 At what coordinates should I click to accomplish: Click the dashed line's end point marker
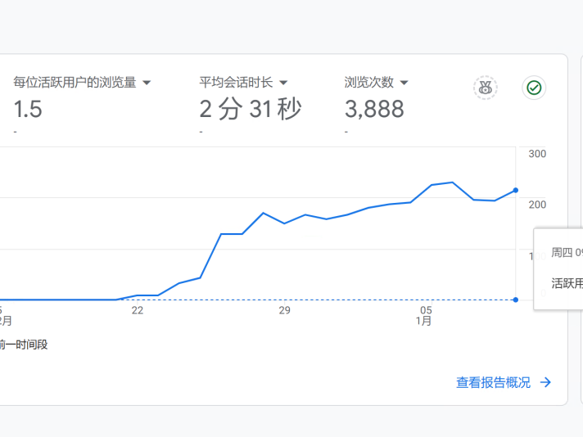(515, 300)
